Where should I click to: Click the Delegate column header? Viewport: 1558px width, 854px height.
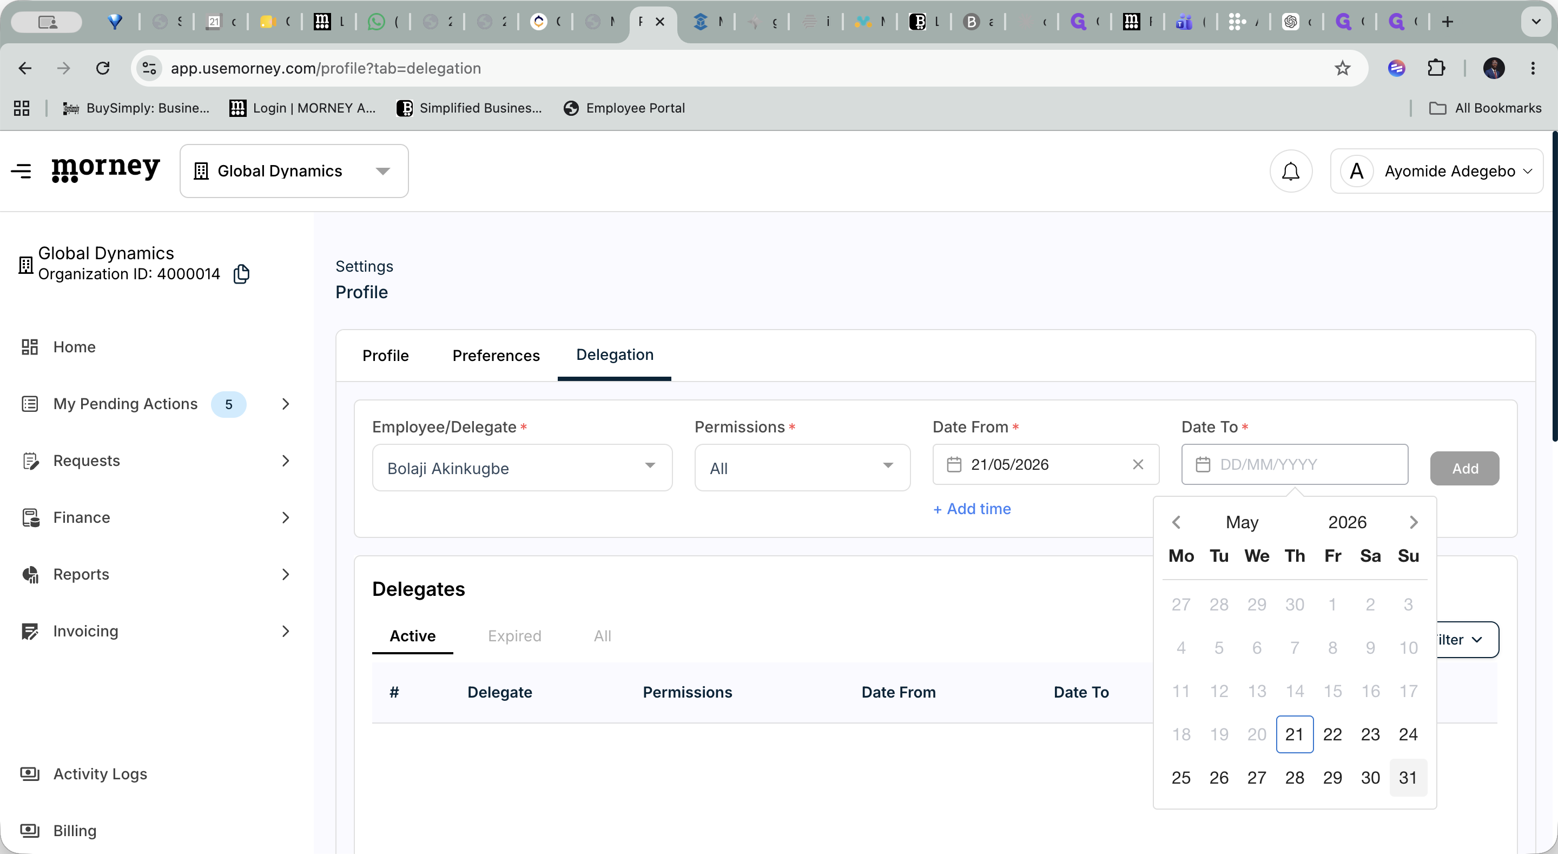499,692
